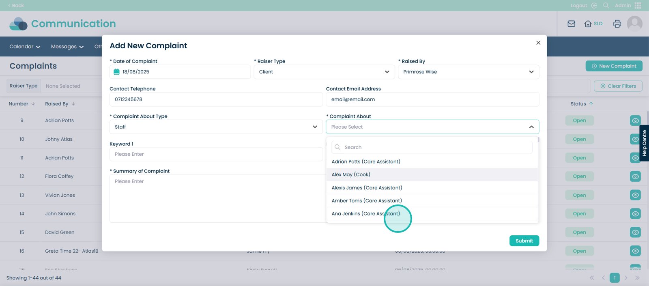Open the user profile avatar

point(634,24)
